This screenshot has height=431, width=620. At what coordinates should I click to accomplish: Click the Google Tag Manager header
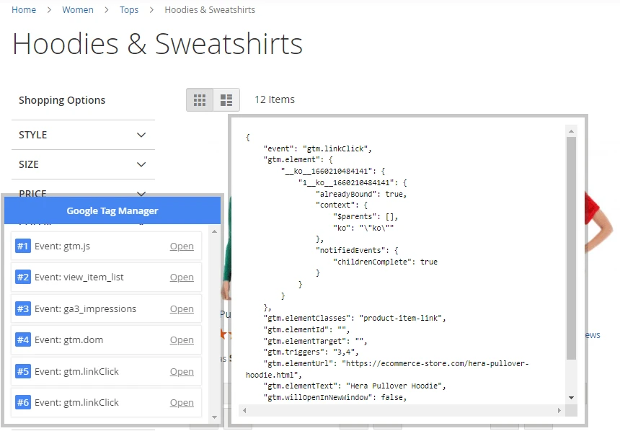pyautogui.click(x=112, y=210)
